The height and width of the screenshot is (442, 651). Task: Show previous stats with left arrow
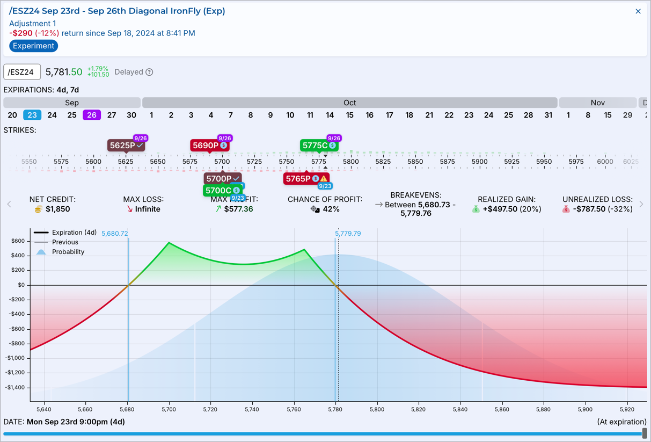coord(9,204)
